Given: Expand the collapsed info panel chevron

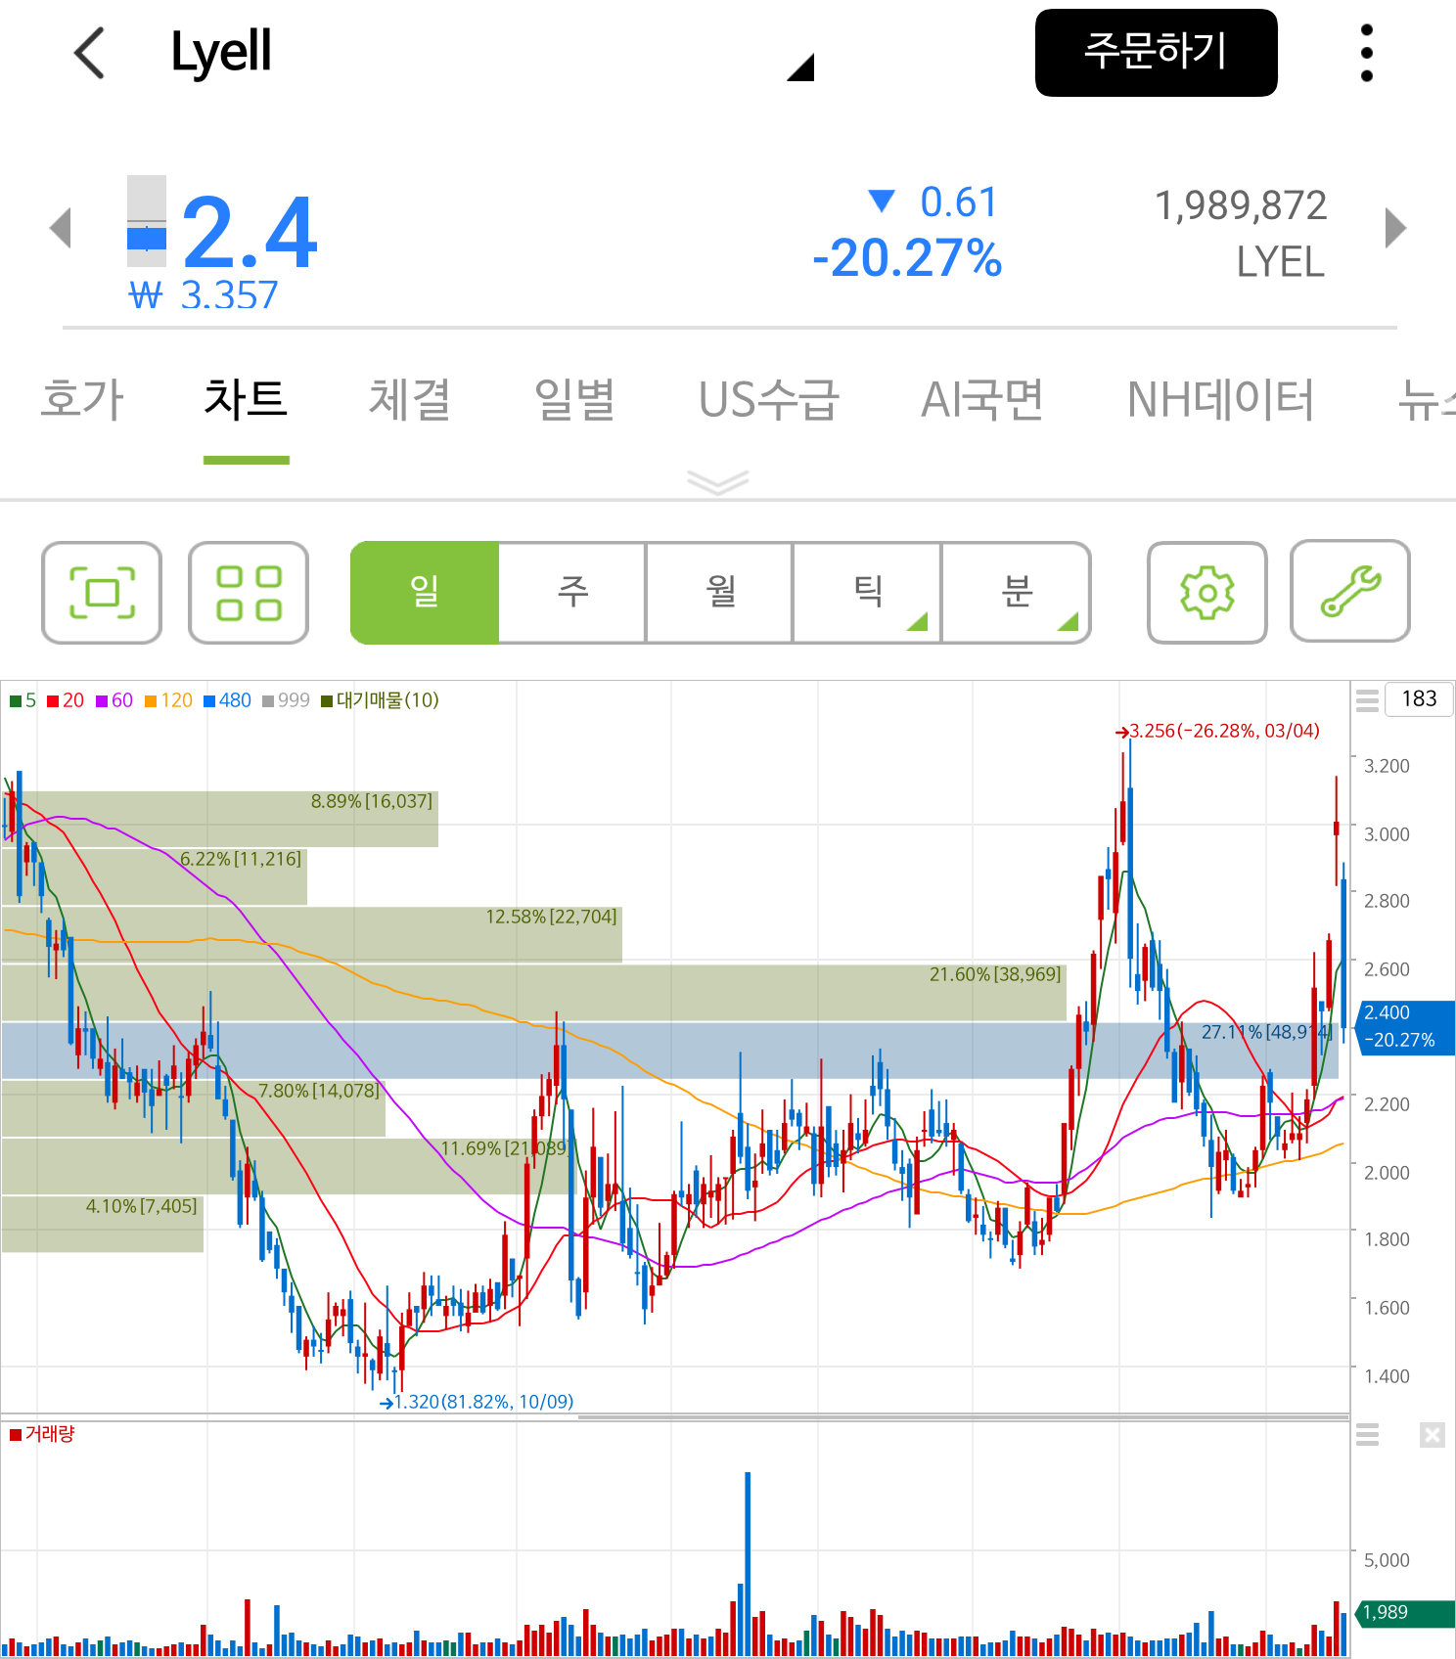Looking at the screenshot, I should point(718,481).
